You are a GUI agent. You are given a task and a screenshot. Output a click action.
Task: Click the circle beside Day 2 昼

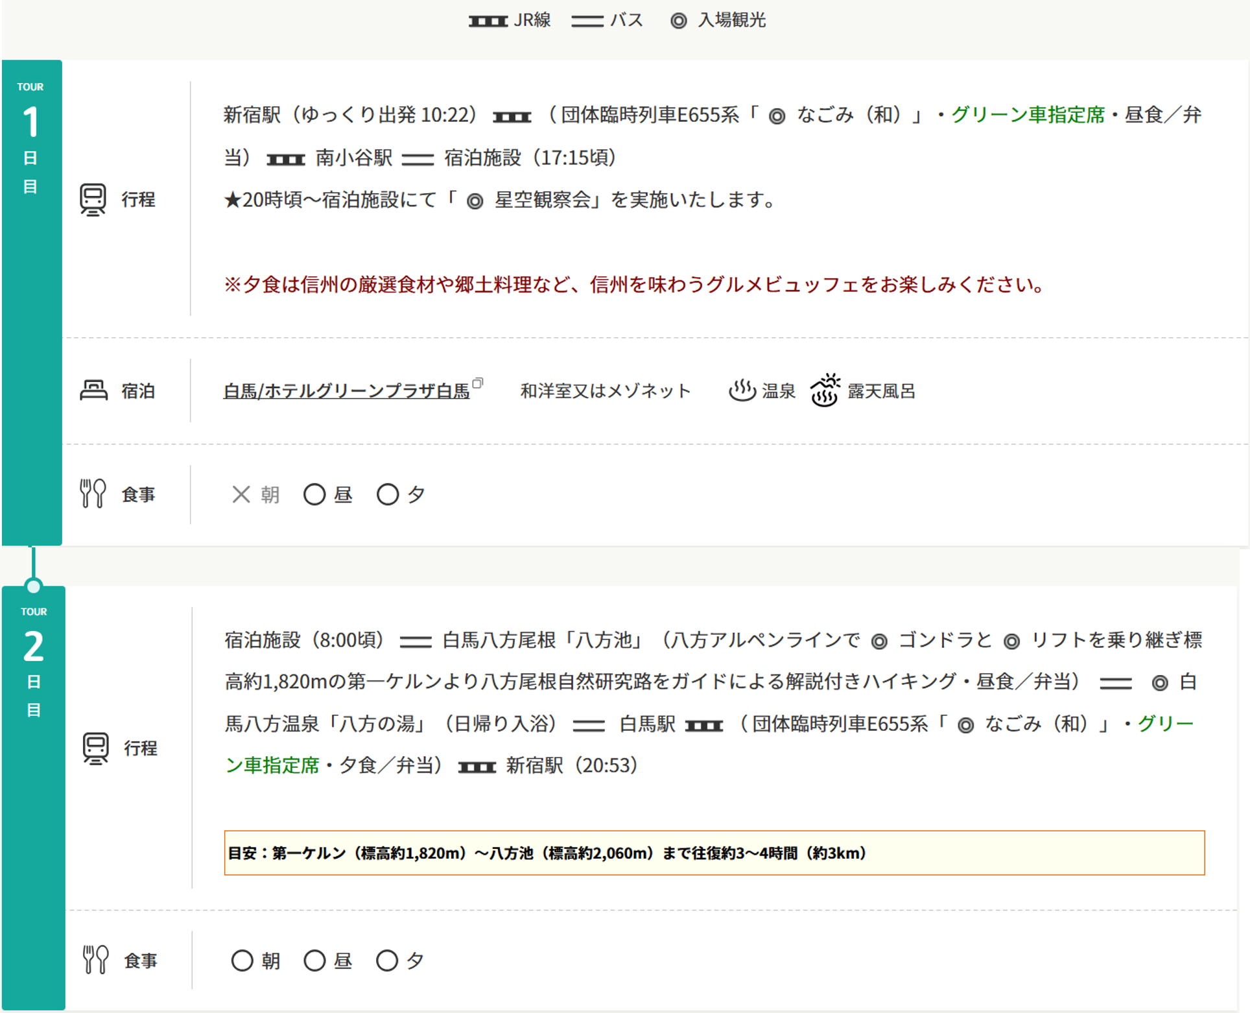point(314,960)
